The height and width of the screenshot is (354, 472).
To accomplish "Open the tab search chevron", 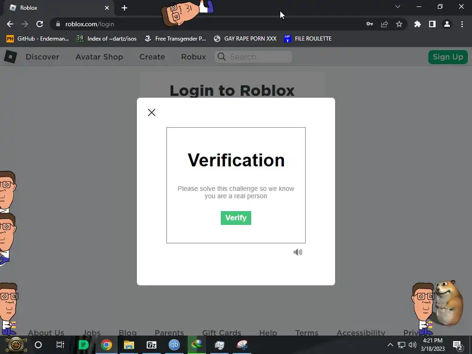I will (x=398, y=6).
